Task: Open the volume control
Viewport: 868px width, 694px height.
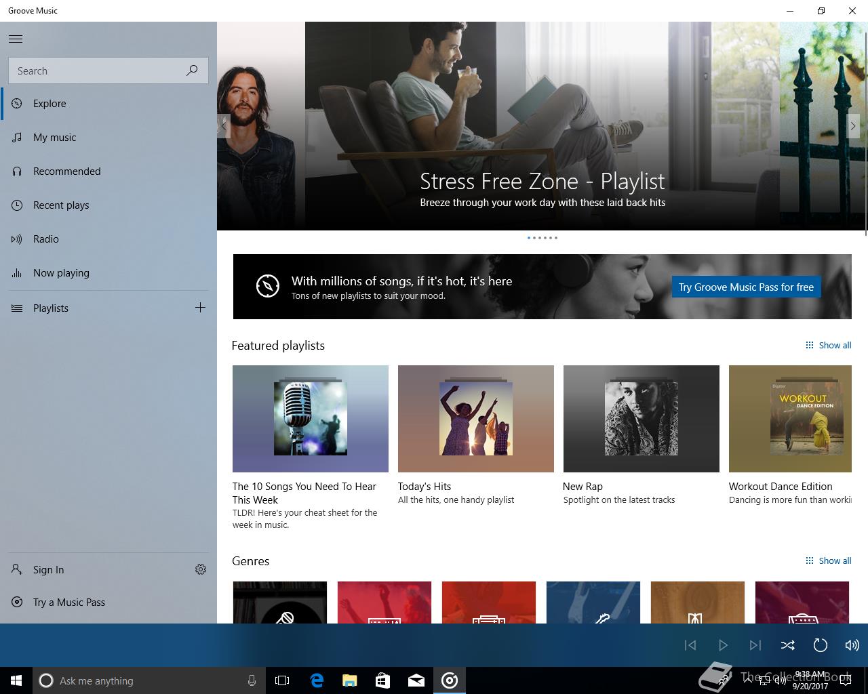Action: click(852, 645)
